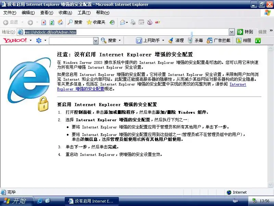The width and height of the screenshot is (274, 206).
Task: Expand the Mail button dropdown arrow
Action: pyautogui.click(x=127, y=22)
